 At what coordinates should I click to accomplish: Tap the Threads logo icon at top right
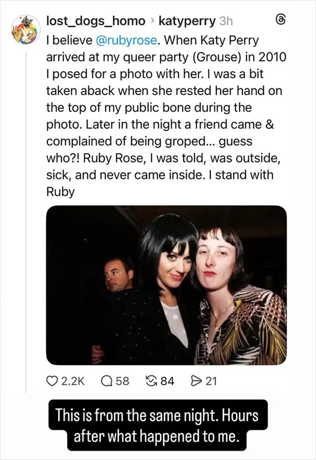pos(281,20)
